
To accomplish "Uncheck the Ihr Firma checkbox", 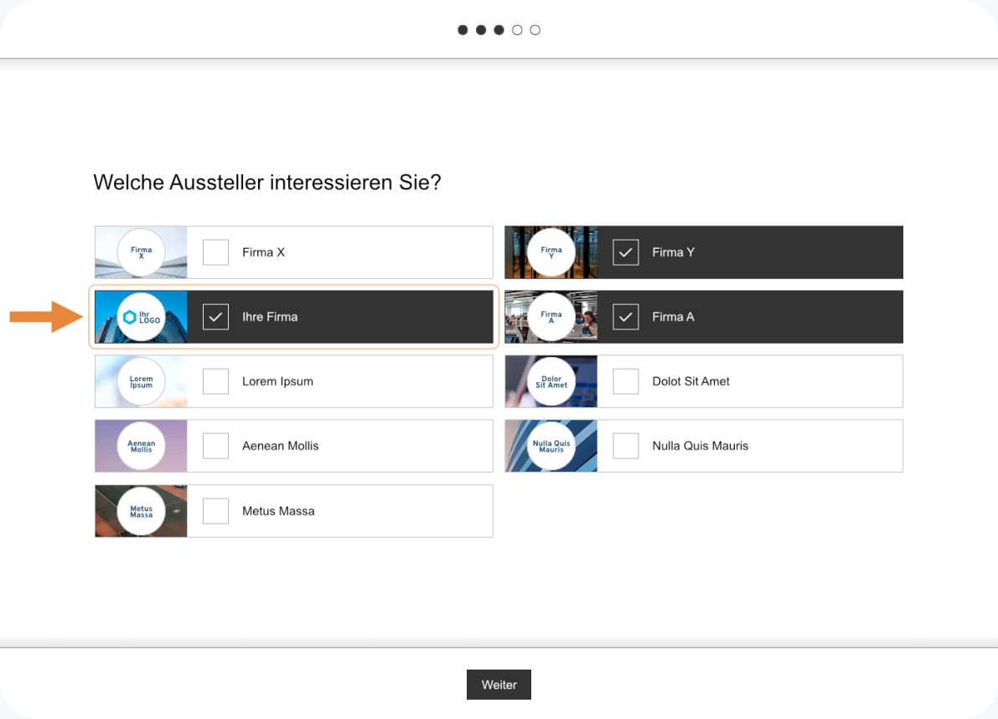I will click(215, 317).
